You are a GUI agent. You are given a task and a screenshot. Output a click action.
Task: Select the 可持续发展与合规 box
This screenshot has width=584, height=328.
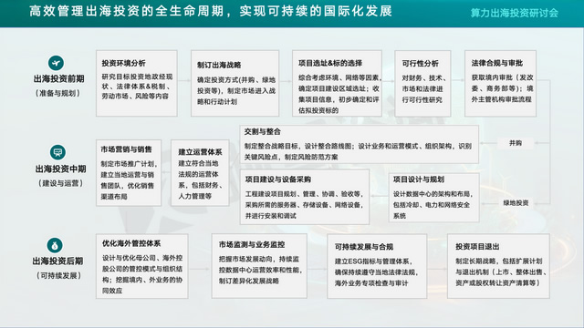[x=377, y=266]
